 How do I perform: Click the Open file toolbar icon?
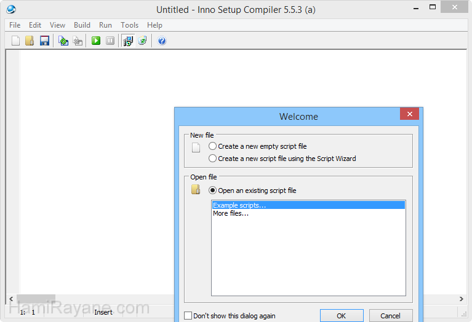(30, 41)
